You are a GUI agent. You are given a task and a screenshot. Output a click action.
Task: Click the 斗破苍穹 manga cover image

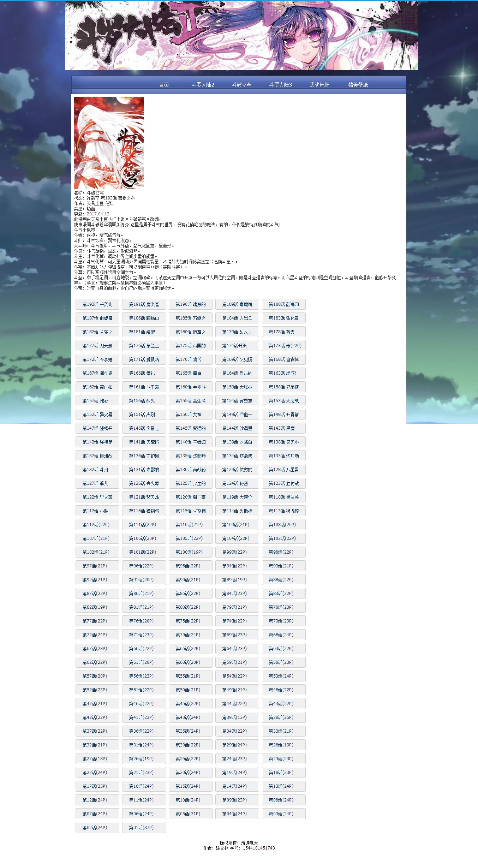tap(109, 143)
